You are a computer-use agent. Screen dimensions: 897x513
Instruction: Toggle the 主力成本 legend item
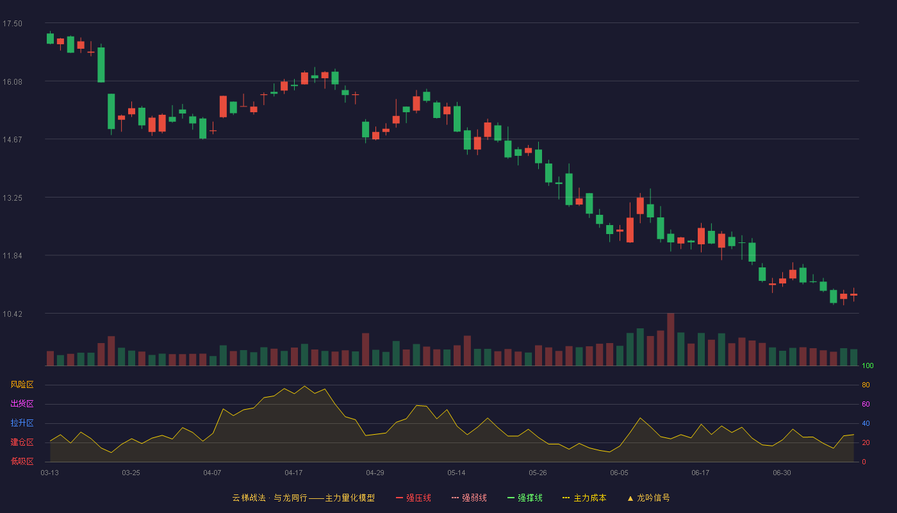tap(584, 498)
